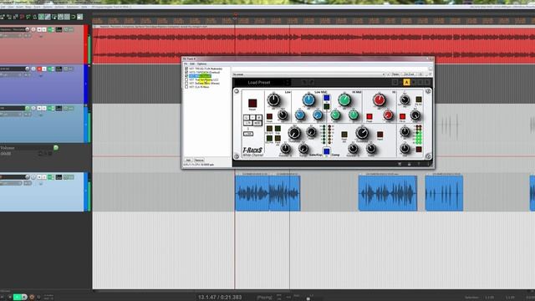Click the large red Hi band gain knob

(379, 100)
